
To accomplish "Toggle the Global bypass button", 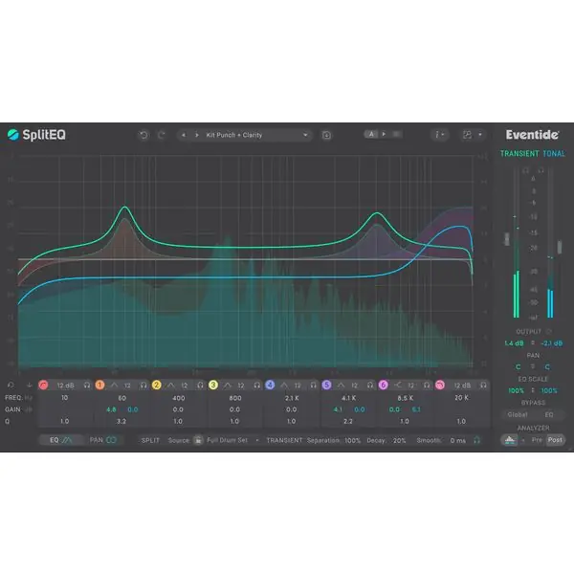I will tap(518, 415).
